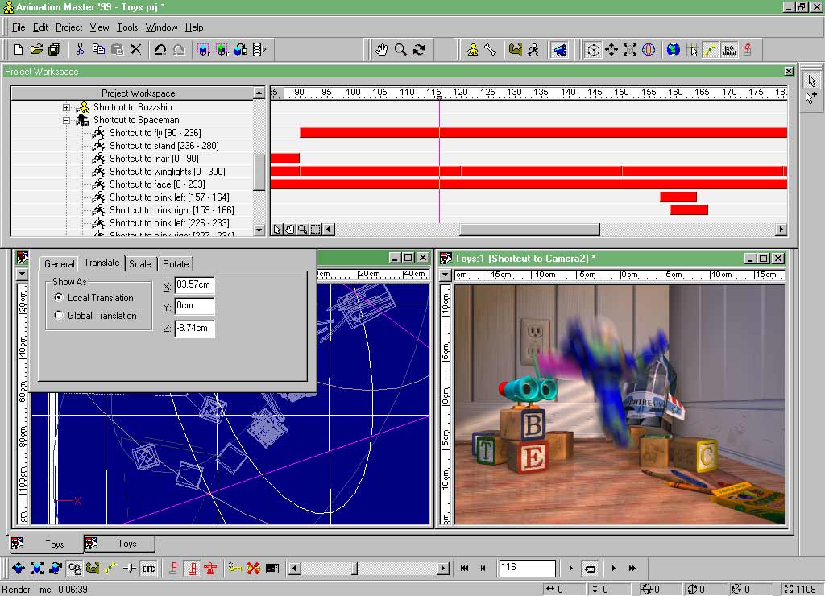Viewport: 825px width, 596px height.
Task: Click the globe icon in top toolbar
Action: (673, 50)
